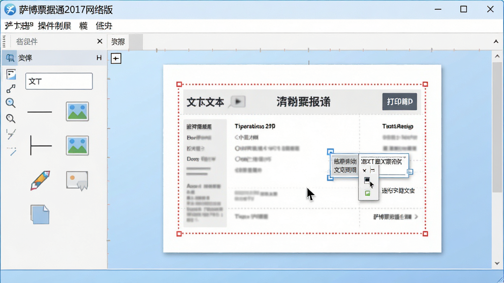Collapse the tab bar with the top-right caret
Image resolution: width=504 pixels, height=283 pixels.
(x=496, y=42)
